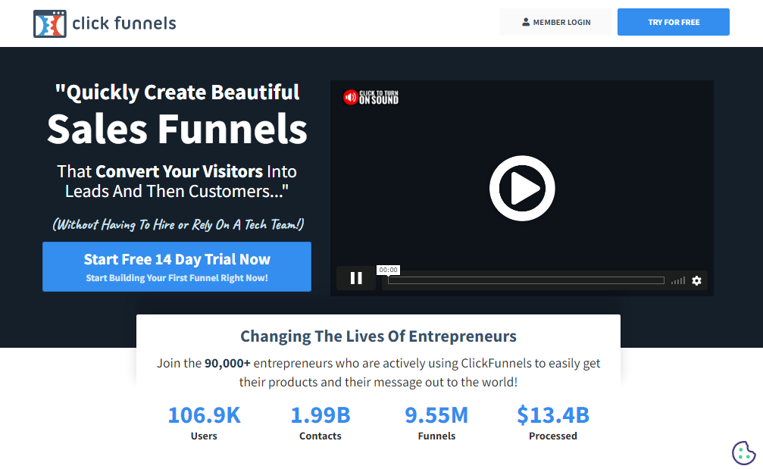Select the person icon beside Member Login
The height and width of the screenshot is (469, 763).
click(526, 21)
